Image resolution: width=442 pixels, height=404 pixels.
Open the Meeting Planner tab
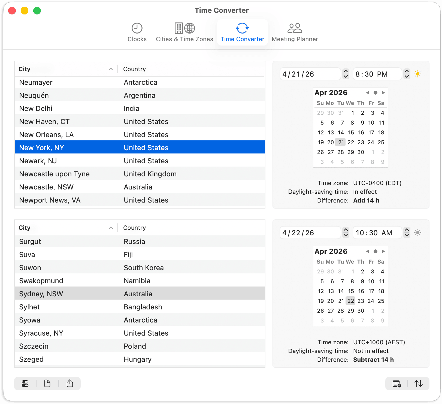295,32
